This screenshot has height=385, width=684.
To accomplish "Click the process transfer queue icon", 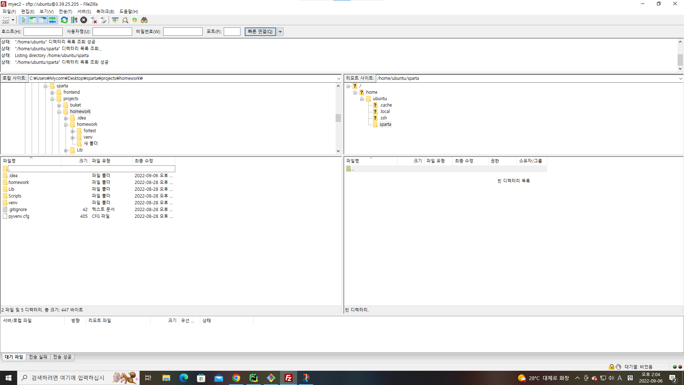I will 74,20.
